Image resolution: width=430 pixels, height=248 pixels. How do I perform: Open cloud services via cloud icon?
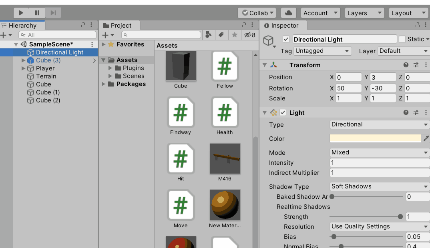coord(288,13)
